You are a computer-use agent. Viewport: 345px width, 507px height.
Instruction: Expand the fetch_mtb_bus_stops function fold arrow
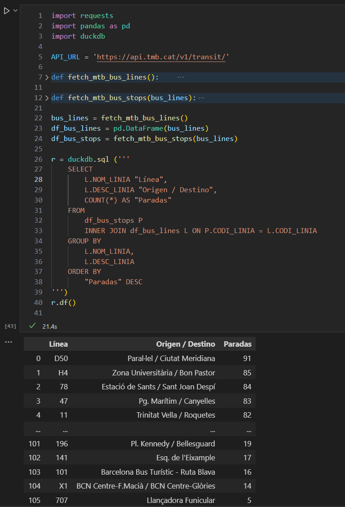tap(47, 97)
